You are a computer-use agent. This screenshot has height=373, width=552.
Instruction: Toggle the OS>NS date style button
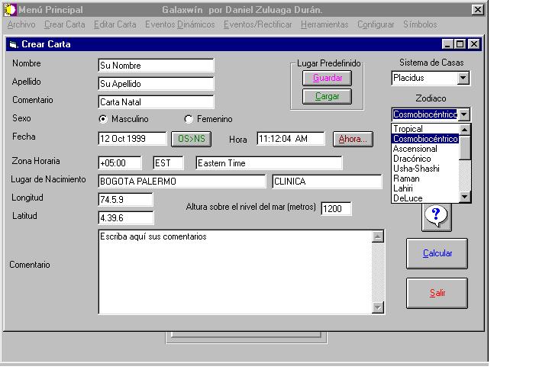190,139
